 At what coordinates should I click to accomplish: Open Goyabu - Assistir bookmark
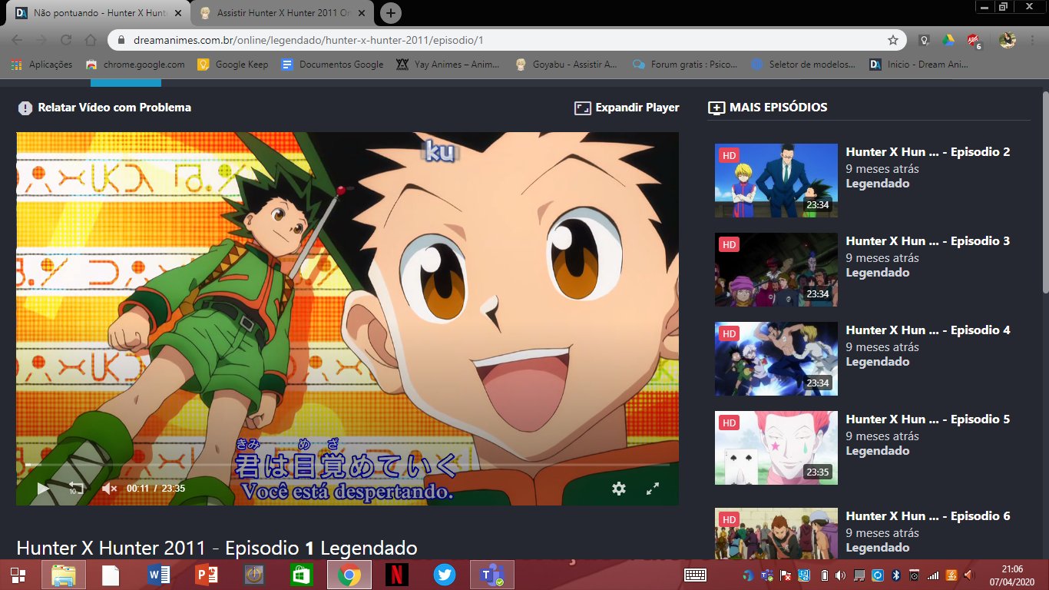coord(567,65)
